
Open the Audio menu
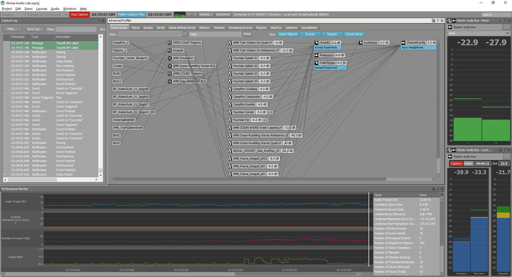55,9
